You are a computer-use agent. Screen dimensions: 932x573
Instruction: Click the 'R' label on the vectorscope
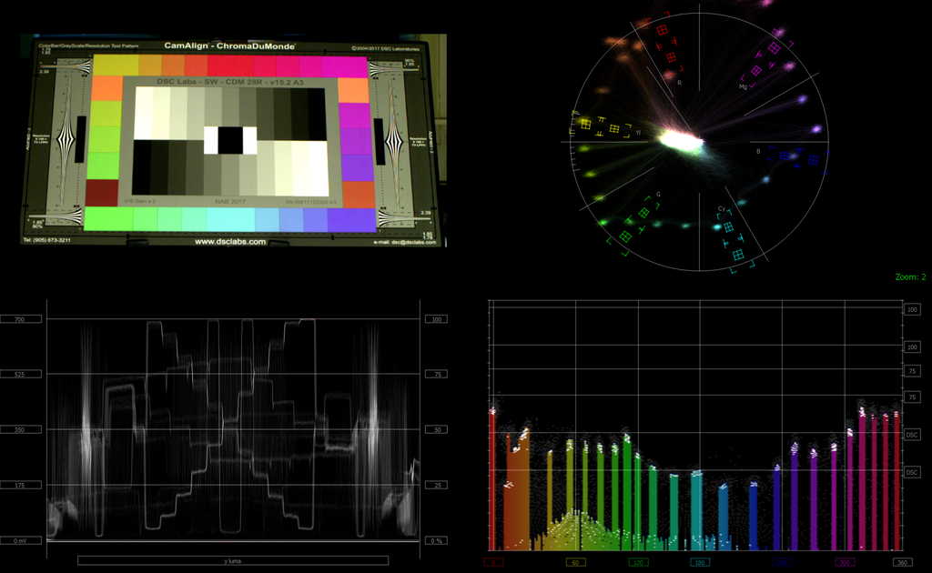pos(679,83)
